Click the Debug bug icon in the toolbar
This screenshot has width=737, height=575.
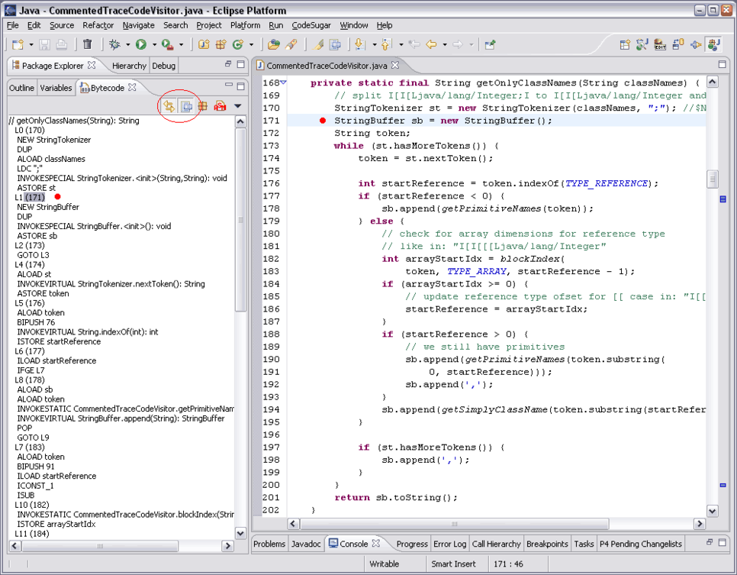[114, 45]
